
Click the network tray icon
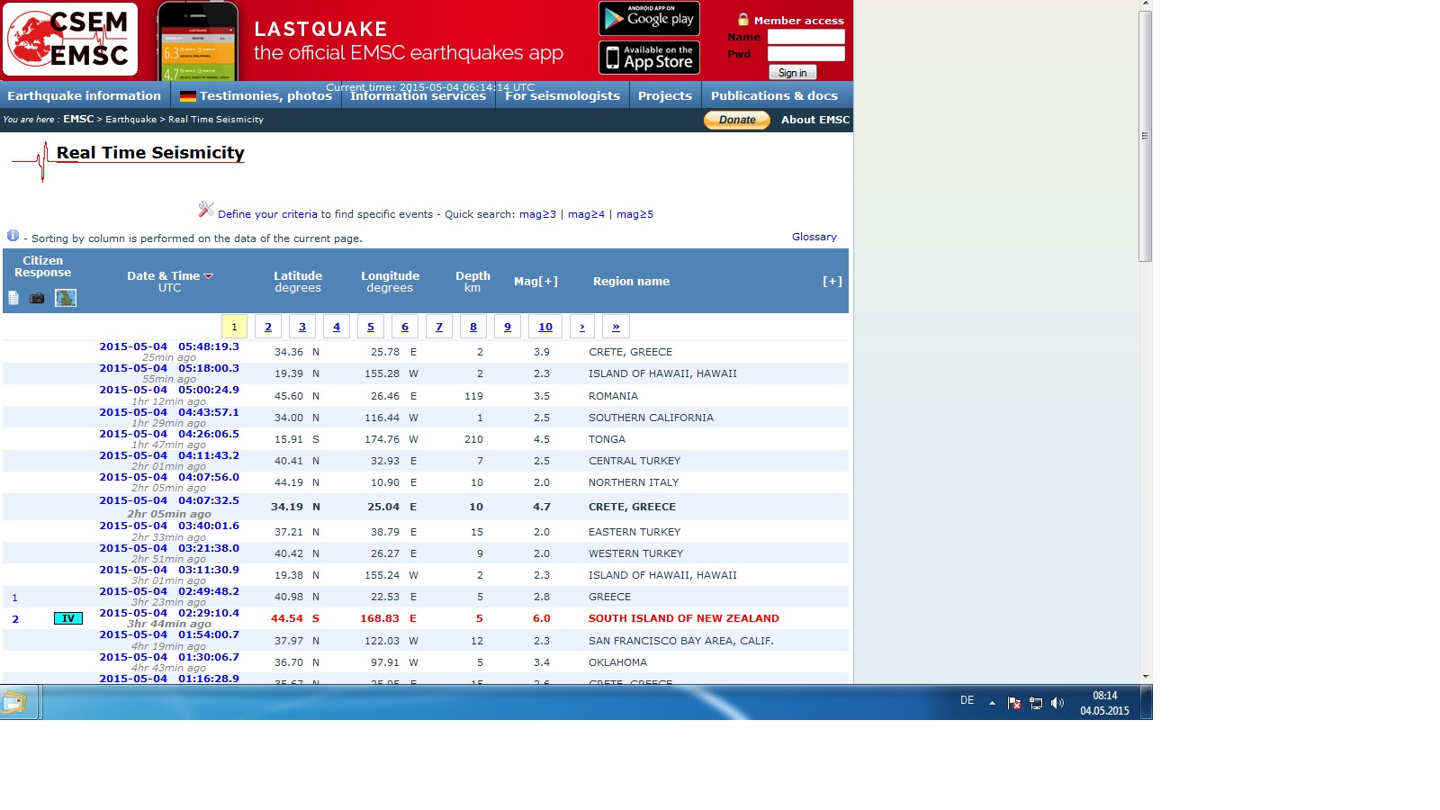point(1036,703)
